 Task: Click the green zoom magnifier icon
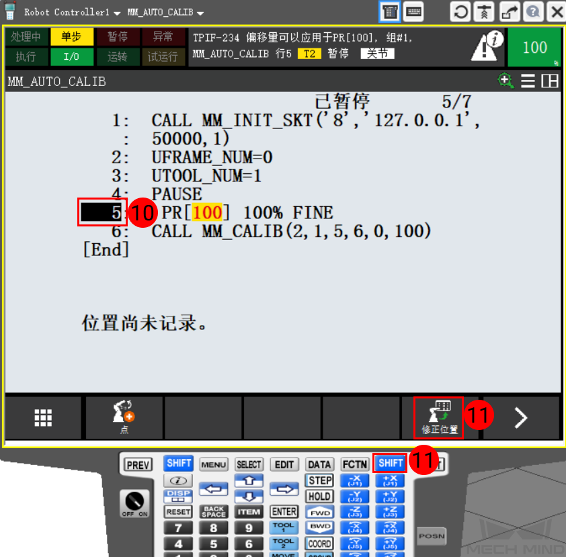pyautogui.click(x=506, y=81)
